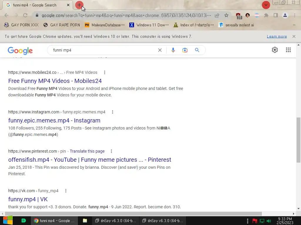Open network tray icon
301x225 pixels.
pos(262,221)
